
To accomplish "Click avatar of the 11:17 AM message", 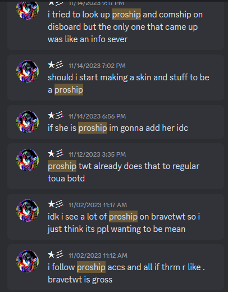I will coord(28,211).
